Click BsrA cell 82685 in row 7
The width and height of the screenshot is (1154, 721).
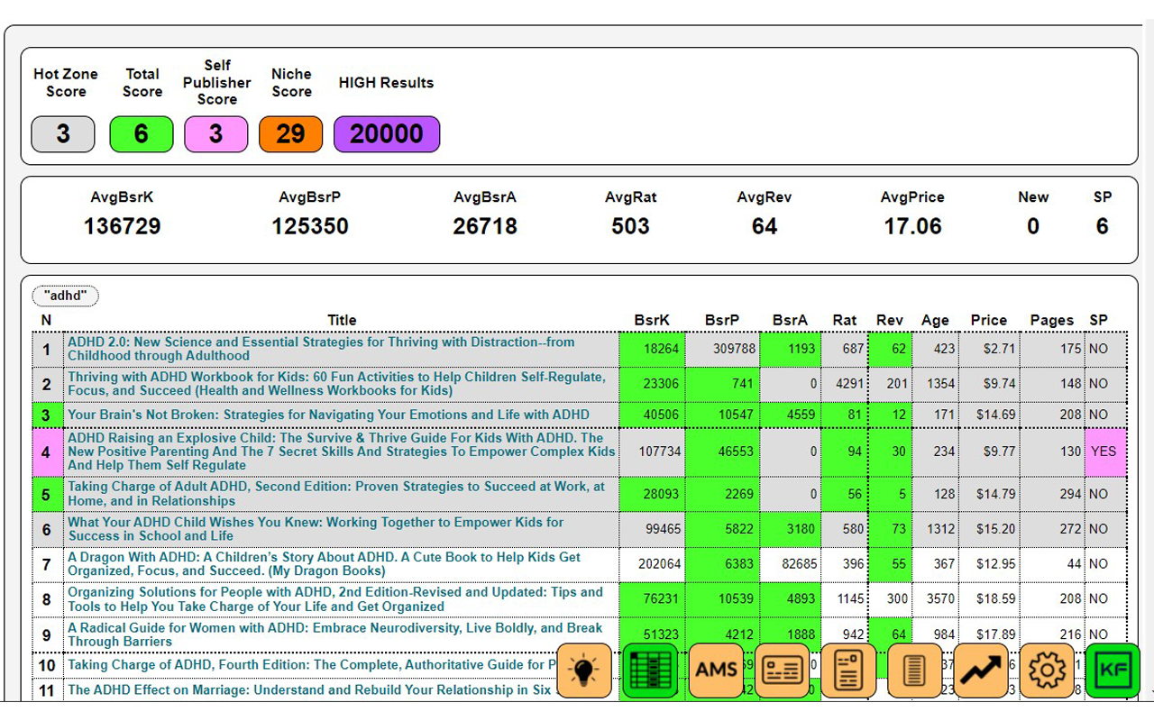point(790,564)
